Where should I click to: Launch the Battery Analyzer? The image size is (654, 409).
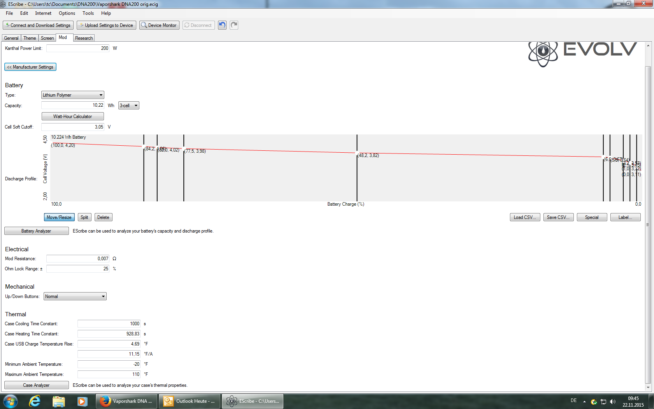click(36, 231)
